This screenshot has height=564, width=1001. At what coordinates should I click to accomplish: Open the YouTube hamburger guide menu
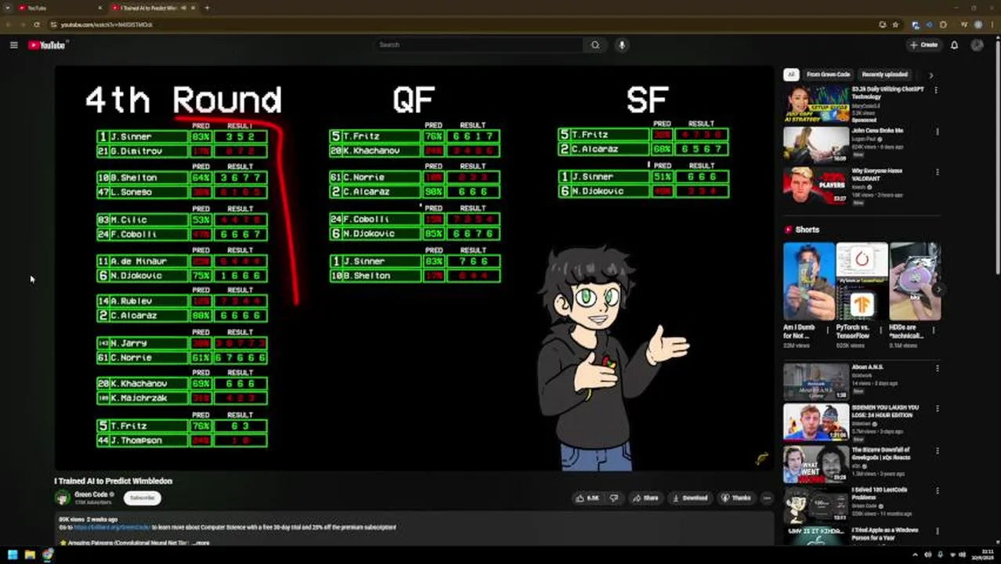tap(14, 45)
